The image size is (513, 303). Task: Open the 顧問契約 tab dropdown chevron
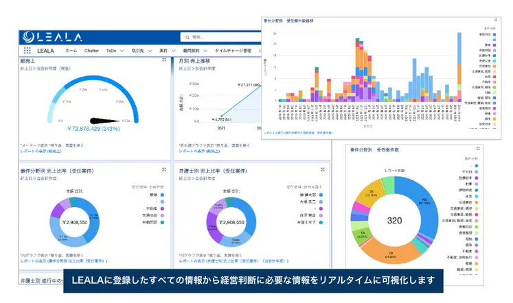click(x=205, y=51)
